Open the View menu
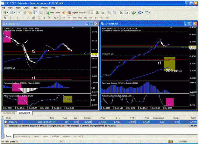Image resolution: width=199 pixels, height=144 pixels. pos(10,8)
